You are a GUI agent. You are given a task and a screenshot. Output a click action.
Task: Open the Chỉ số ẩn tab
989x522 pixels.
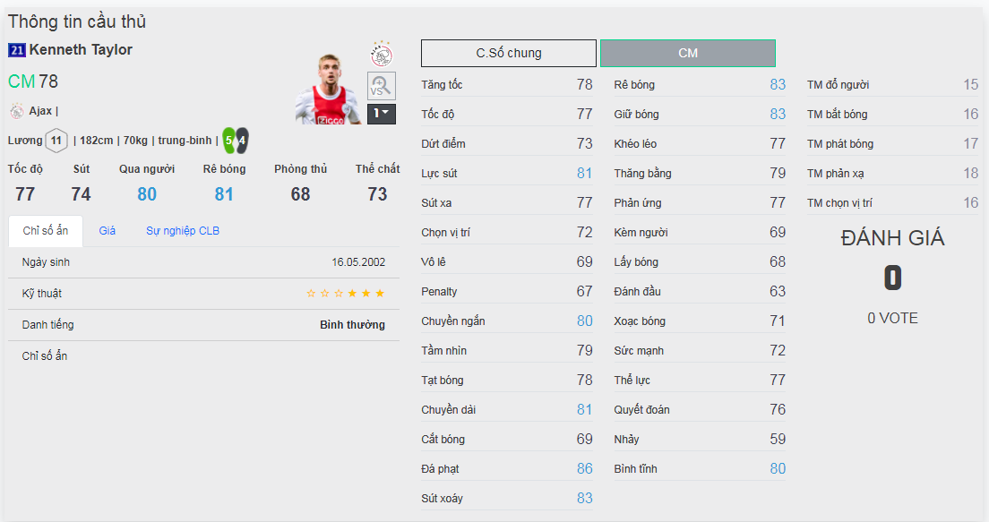[45, 231]
